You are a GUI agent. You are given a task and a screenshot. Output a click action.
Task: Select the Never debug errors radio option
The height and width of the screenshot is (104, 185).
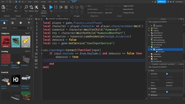[x=86, y=6]
